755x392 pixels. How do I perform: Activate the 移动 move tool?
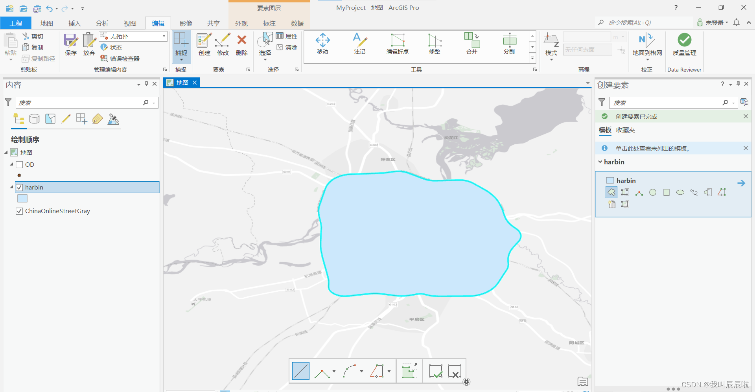point(322,43)
